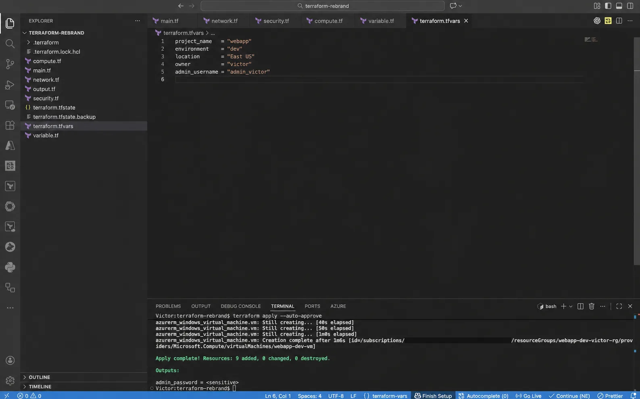This screenshot has height=399, width=640.
Task: Go forward with the navigation arrow
Action: tap(192, 6)
